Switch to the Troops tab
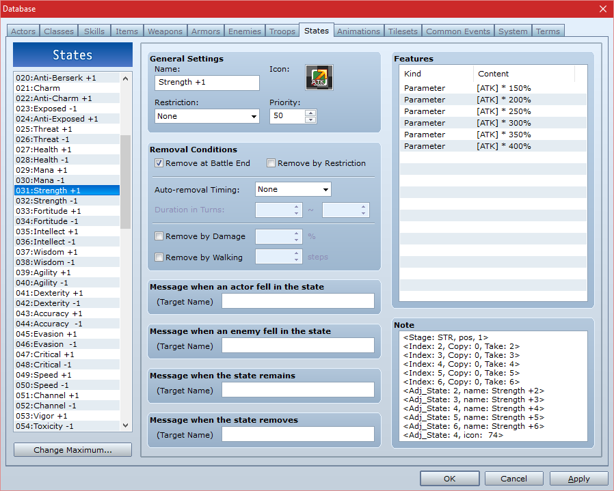Image resolution: width=614 pixels, height=491 pixels. (x=282, y=31)
